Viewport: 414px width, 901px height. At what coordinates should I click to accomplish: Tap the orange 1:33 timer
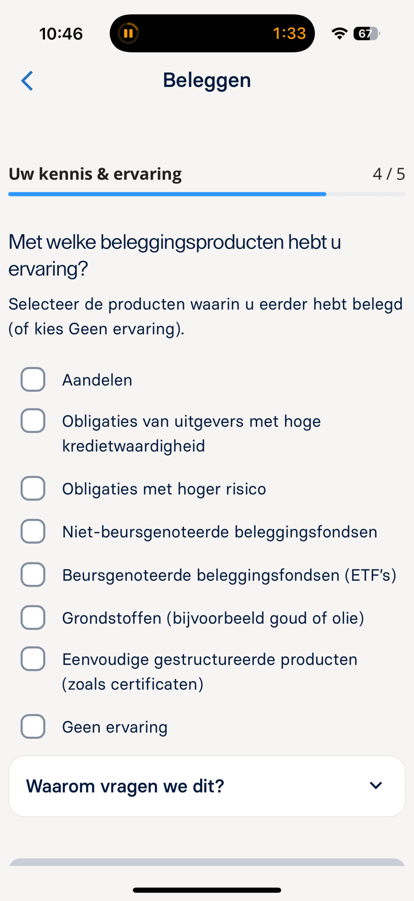click(x=289, y=33)
